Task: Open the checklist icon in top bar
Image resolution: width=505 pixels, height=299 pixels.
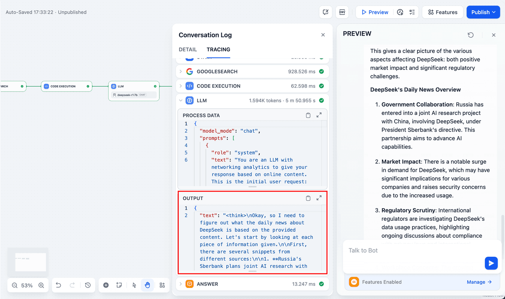Action: pos(412,12)
